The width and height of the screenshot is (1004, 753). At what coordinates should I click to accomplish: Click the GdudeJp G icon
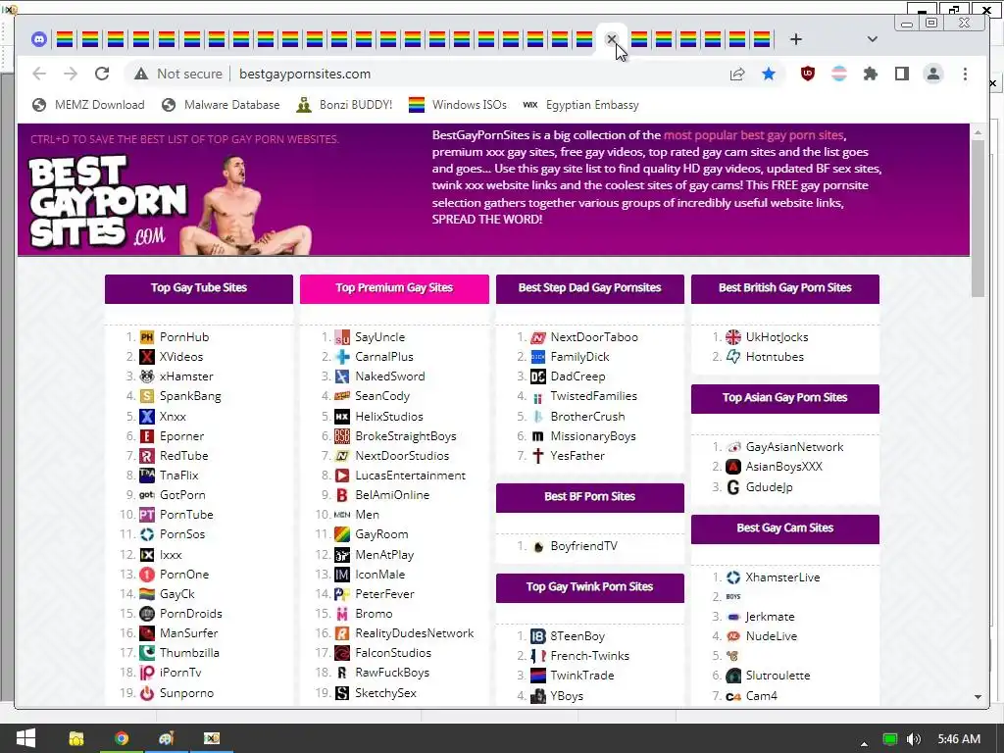(733, 487)
